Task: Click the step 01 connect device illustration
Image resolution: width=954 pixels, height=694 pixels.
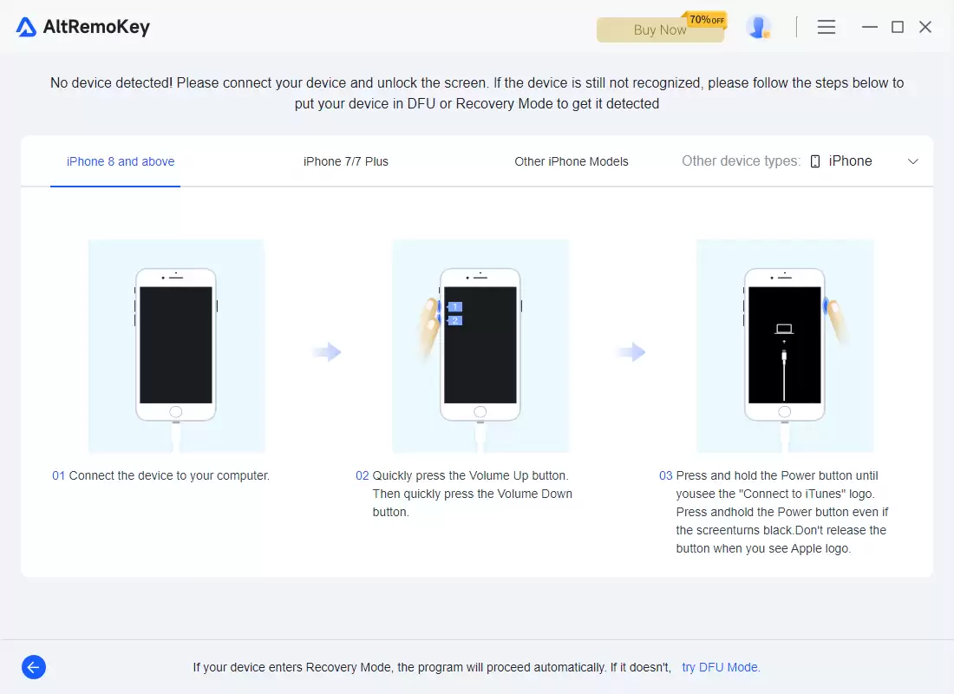Action: (176, 346)
